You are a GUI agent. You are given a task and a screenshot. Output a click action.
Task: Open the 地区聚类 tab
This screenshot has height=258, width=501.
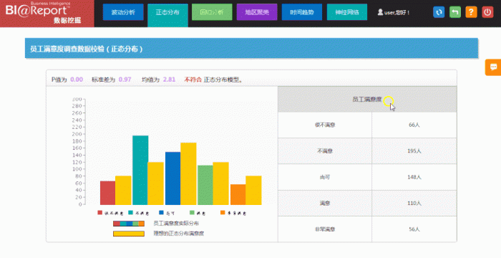257,12
